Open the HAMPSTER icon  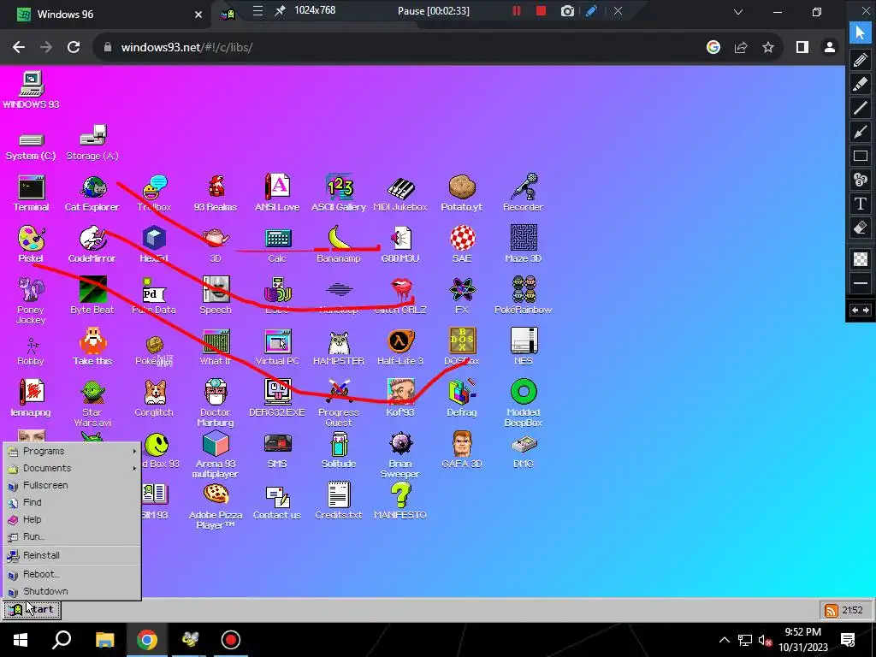339,347
